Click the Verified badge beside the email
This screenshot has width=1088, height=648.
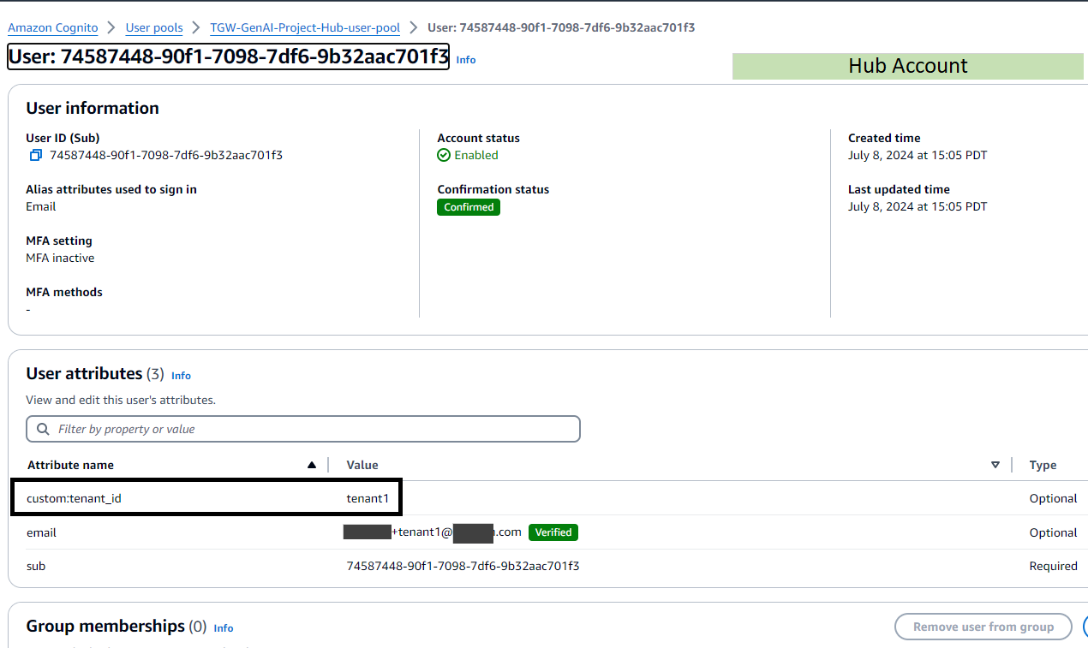pos(553,532)
